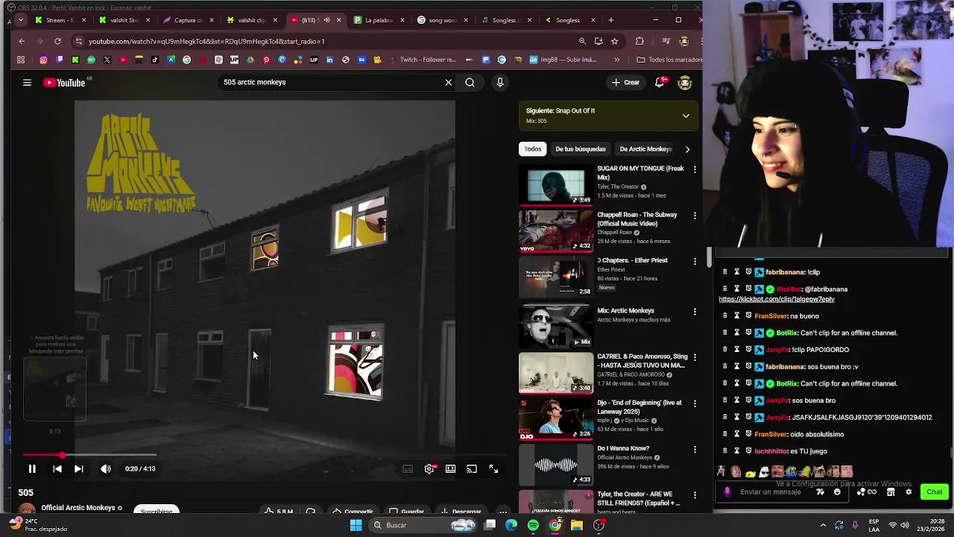954x537 pixels.
Task: Open Do I Wanna Know? video title
Action: 623,448
